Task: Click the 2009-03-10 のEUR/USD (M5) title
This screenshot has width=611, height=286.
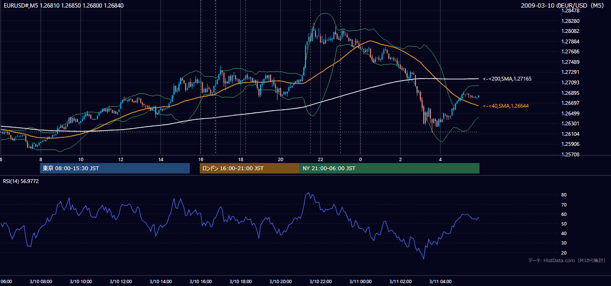Action: (563, 6)
